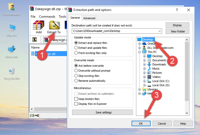Click the Help button

(183, 124)
